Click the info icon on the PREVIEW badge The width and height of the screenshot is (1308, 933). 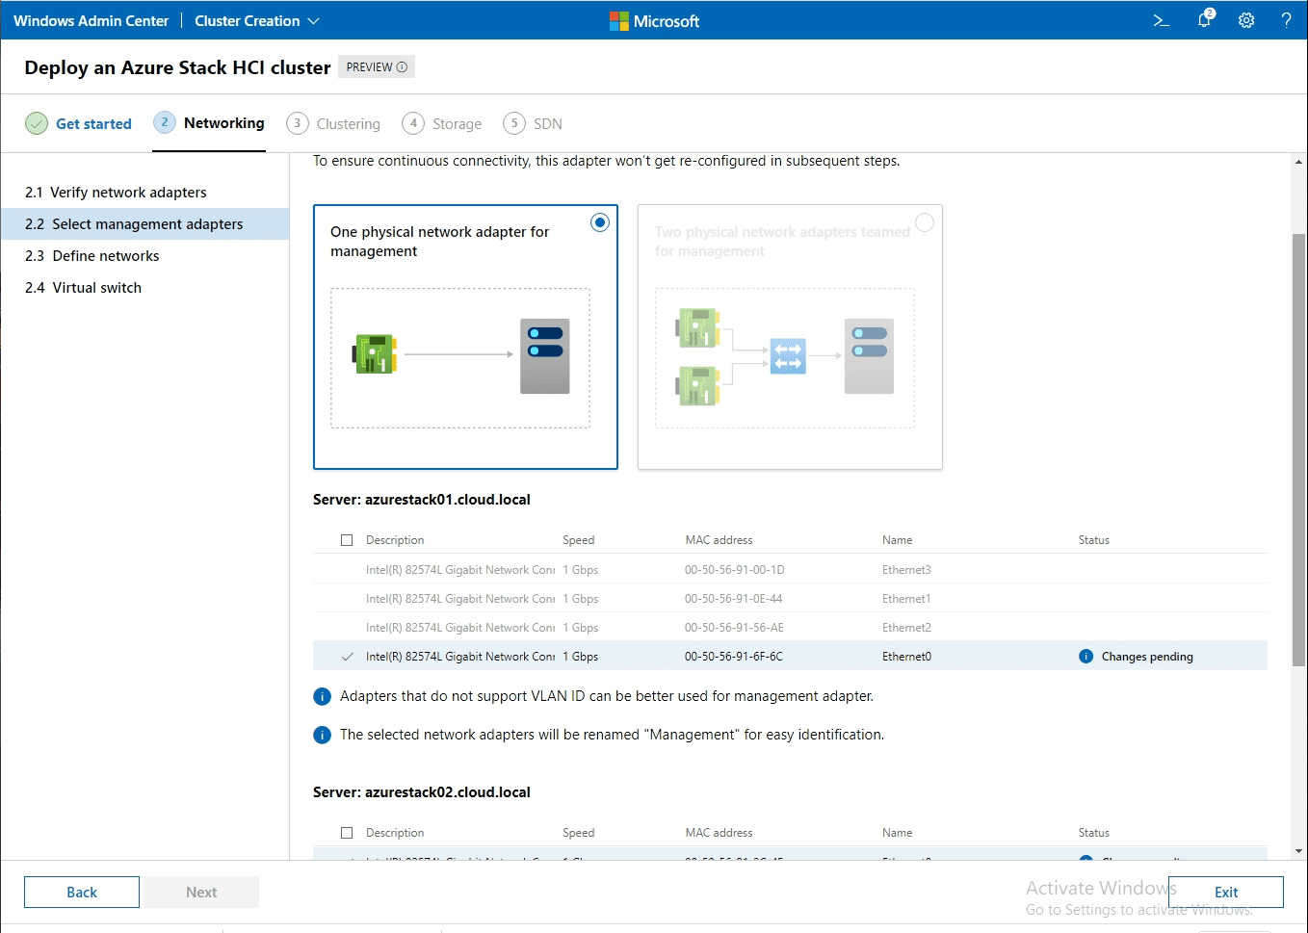tap(402, 66)
